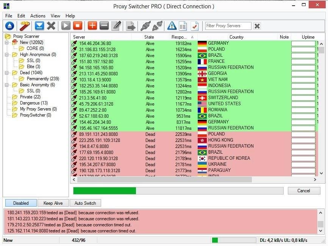
Task: Add proxy with orange plus icon
Action: [92, 26]
